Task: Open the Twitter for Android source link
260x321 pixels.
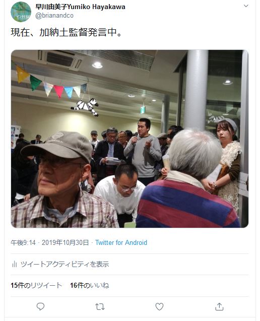Action: [121, 242]
